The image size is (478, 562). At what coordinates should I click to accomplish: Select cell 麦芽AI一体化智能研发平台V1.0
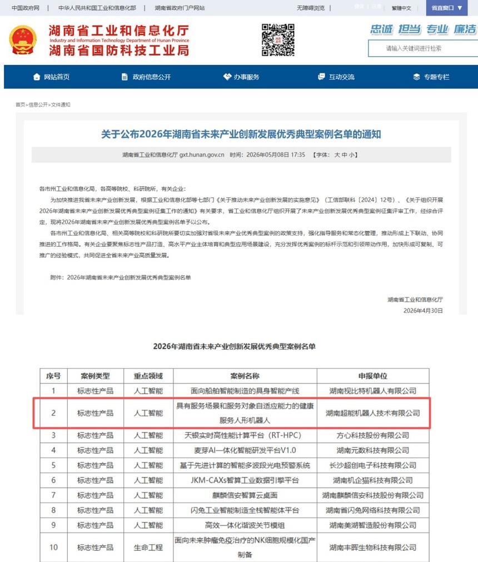coord(245,450)
